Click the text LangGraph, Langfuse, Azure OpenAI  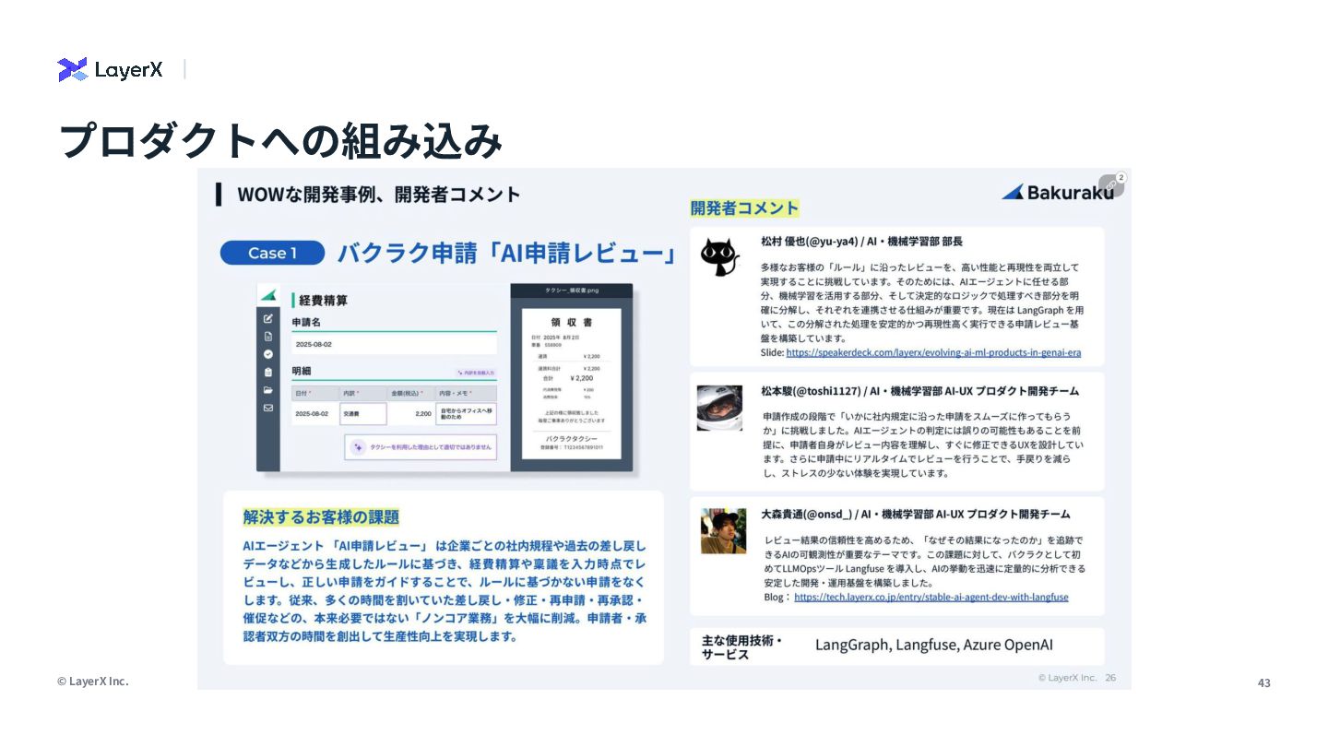[934, 645]
